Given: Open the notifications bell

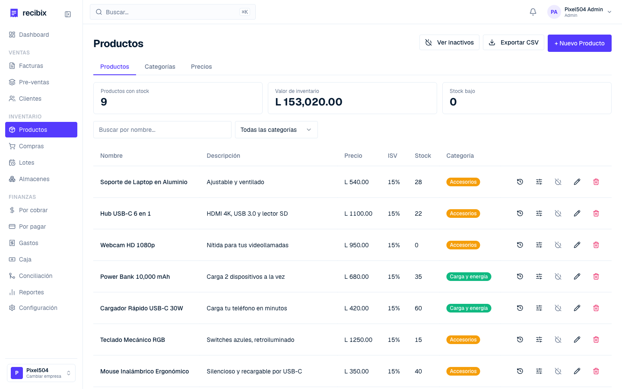Looking at the screenshot, I should coord(533,12).
